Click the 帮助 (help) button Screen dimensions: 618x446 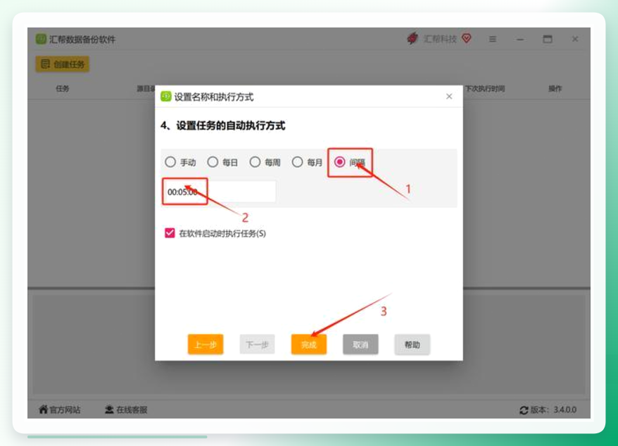[x=412, y=344]
